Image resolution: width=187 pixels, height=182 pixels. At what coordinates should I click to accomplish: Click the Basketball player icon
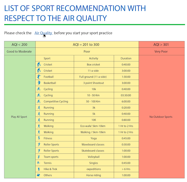click(x=39, y=83)
